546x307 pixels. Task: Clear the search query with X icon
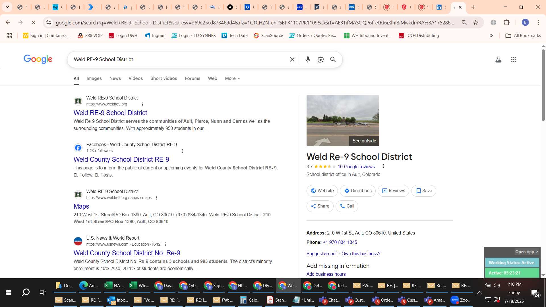point(292,59)
